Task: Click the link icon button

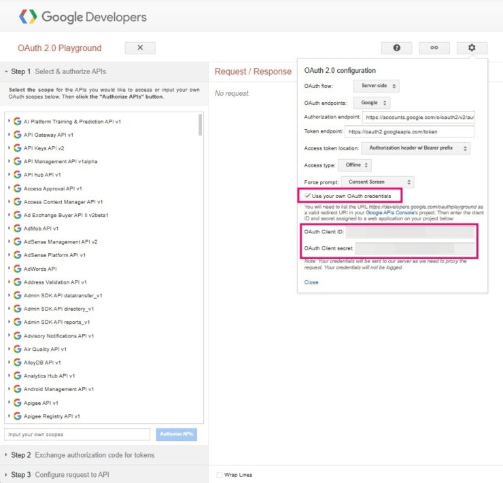Action: 434,48
